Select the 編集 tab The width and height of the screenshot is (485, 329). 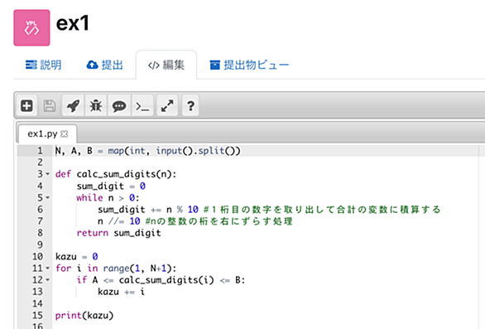(166, 65)
